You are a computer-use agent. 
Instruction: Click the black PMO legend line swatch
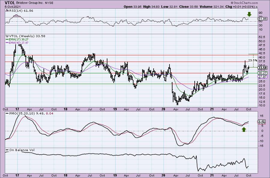tap(7, 114)
